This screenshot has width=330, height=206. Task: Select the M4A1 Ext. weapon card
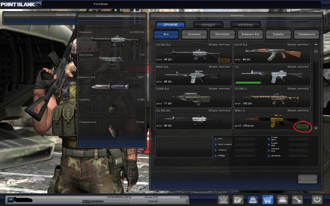(x=194, y=75)
